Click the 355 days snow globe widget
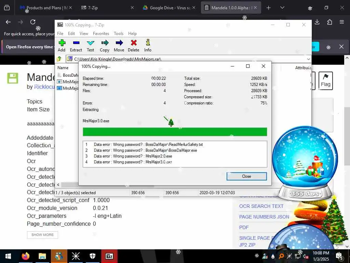The height and width of the screenshot is (263, 350). (x=305, y=163)
